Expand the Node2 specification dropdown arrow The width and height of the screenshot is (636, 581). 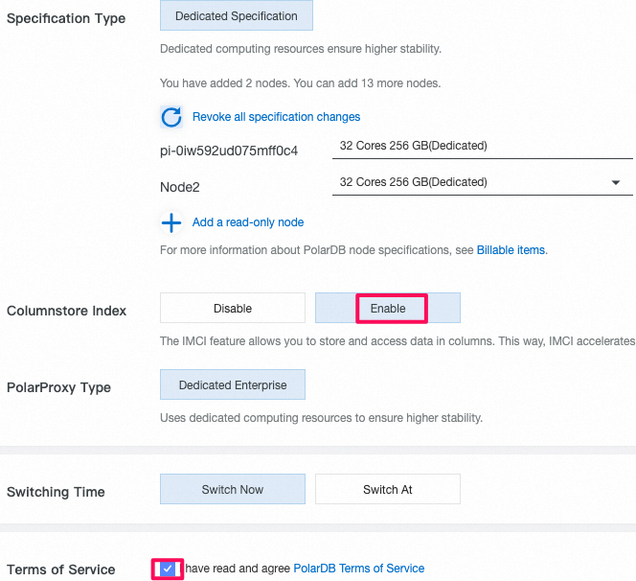tap(616, 183)
